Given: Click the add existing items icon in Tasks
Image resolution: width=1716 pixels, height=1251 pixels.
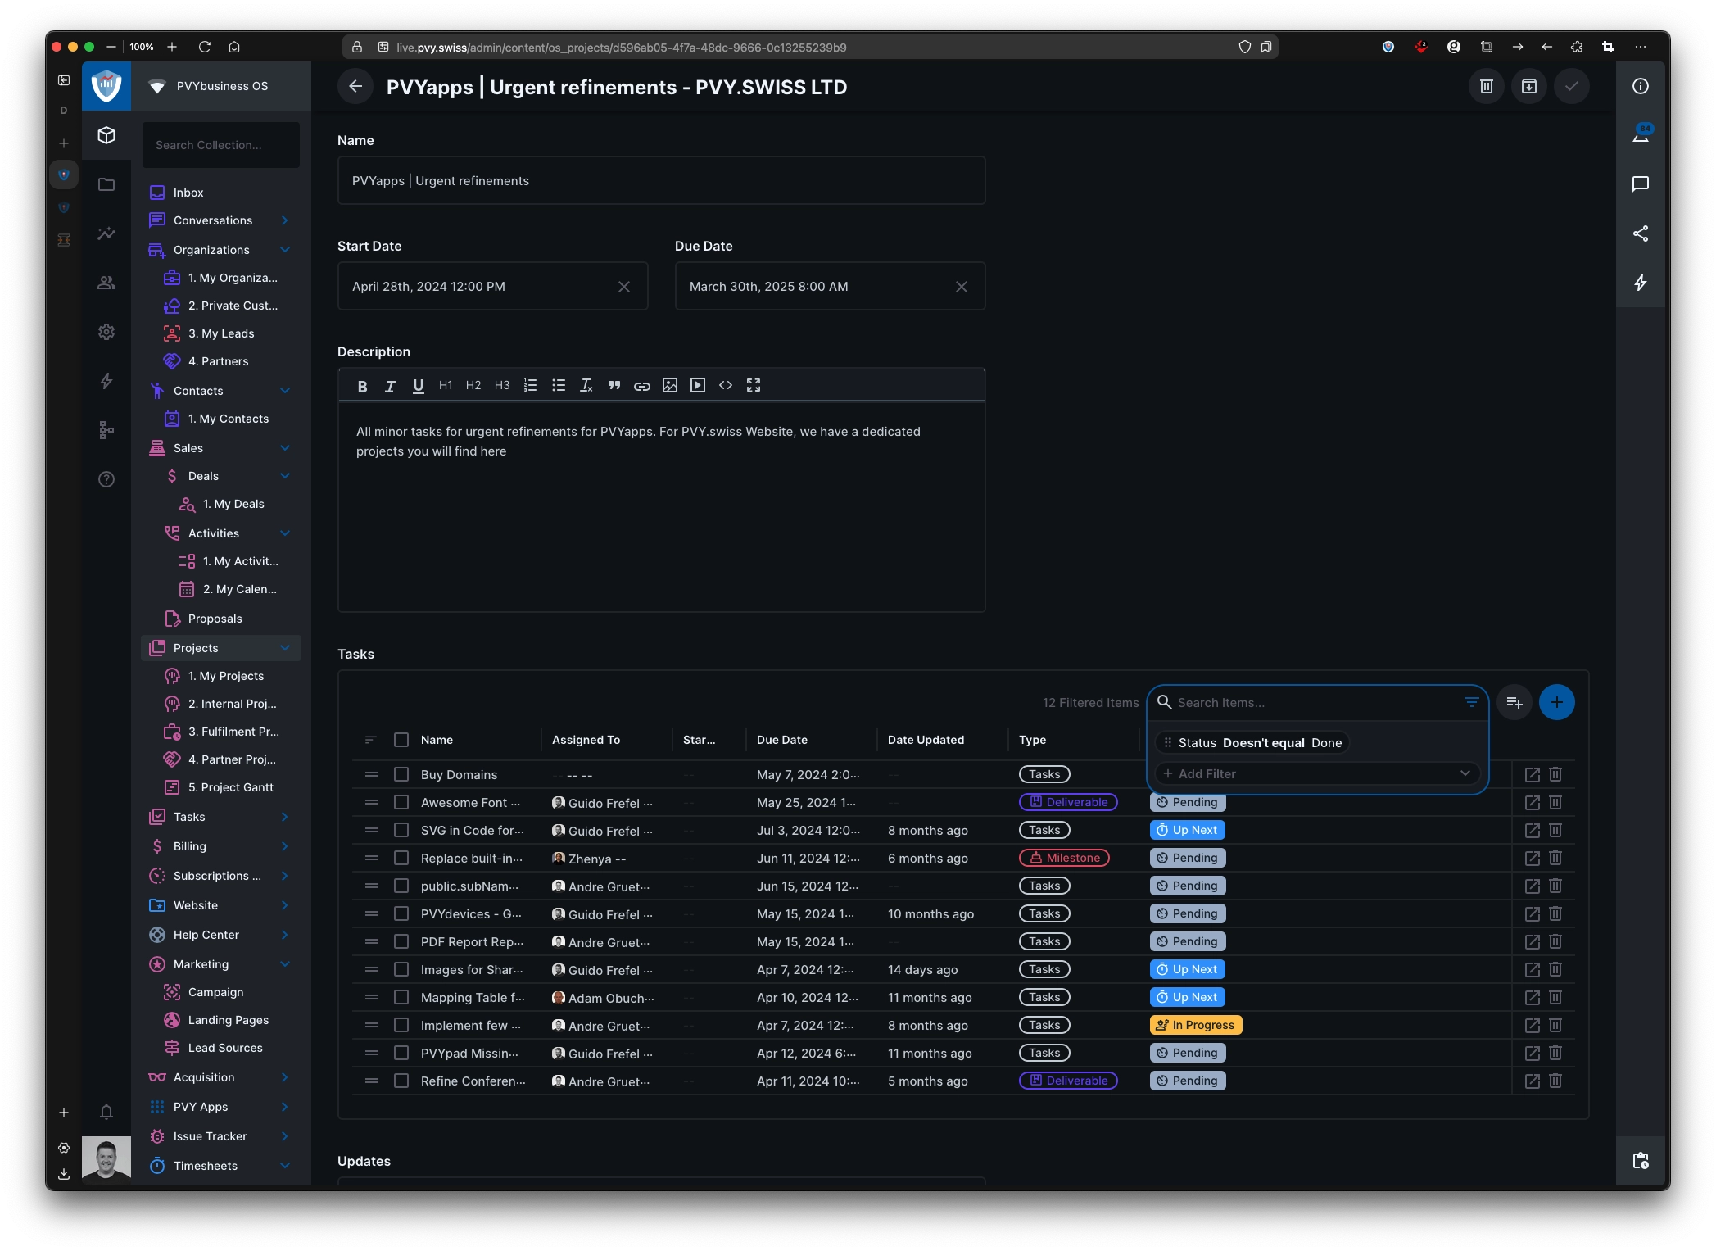Looking at the screenshot, I should coord(1514,702).
